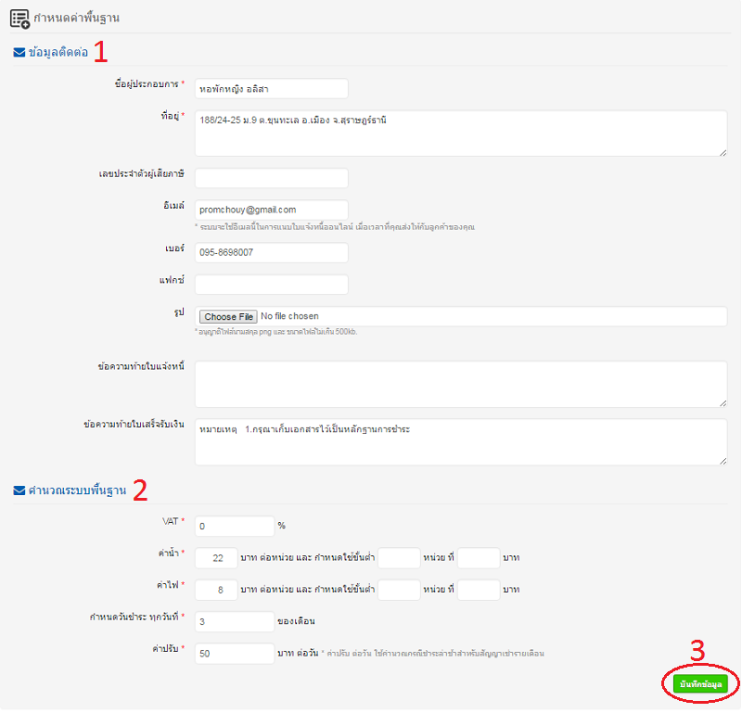742x713 pixels.
Task: Click the ข้อความท้ายใบแจ้งหนี้ textarea
Action: [461, 385]
